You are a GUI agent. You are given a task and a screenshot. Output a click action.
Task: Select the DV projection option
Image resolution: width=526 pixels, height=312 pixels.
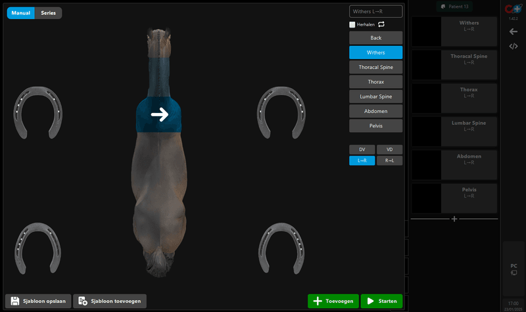coord(362,149)
